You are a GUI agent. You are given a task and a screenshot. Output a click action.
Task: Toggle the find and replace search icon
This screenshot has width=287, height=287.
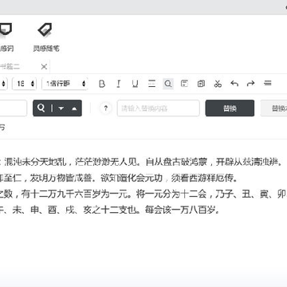[168, 84]
